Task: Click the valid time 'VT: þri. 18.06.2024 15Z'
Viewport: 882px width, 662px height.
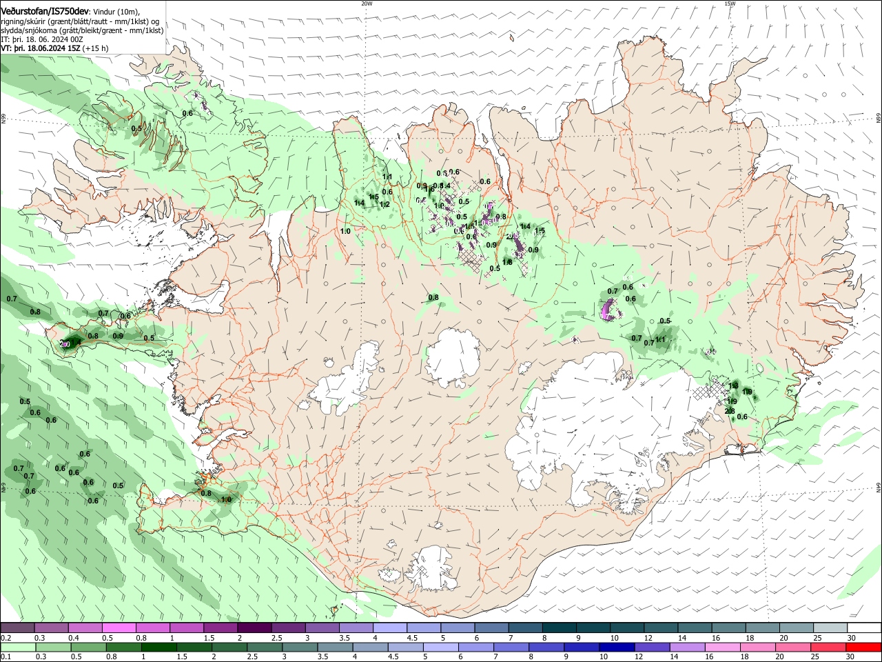Action: 41,49
